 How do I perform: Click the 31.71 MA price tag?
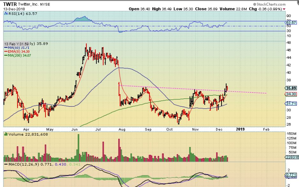pos(291,104)
